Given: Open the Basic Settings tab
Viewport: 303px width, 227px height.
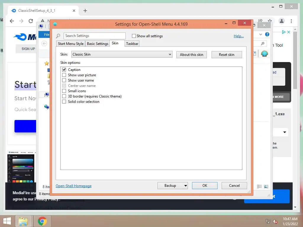Looking at the screenshot, I should point(98,44).
